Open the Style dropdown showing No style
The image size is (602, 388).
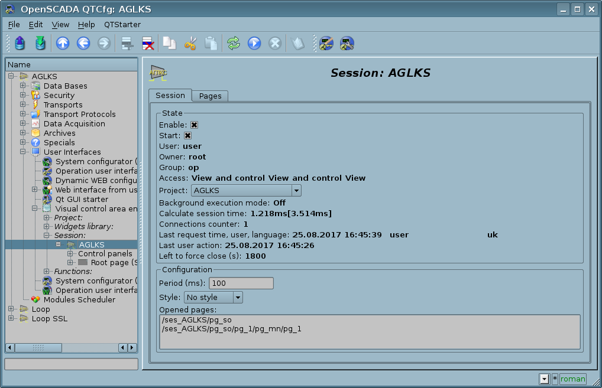213,298
